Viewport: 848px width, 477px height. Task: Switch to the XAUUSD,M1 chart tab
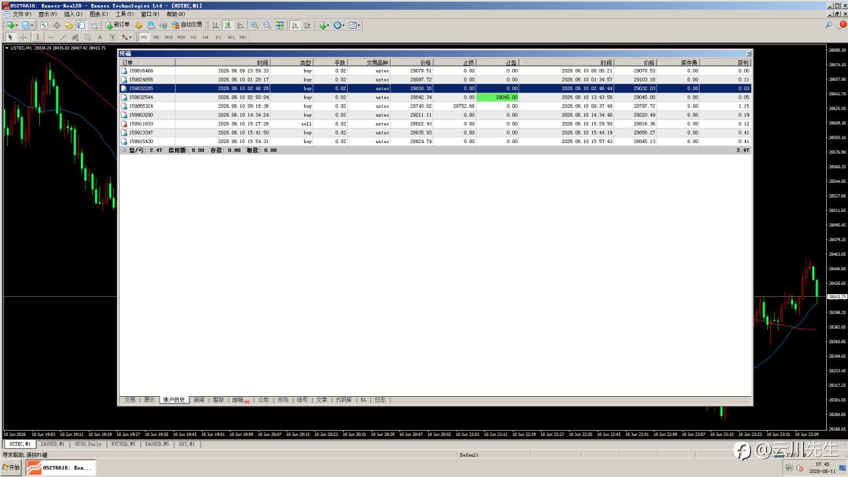pos(52,444)
